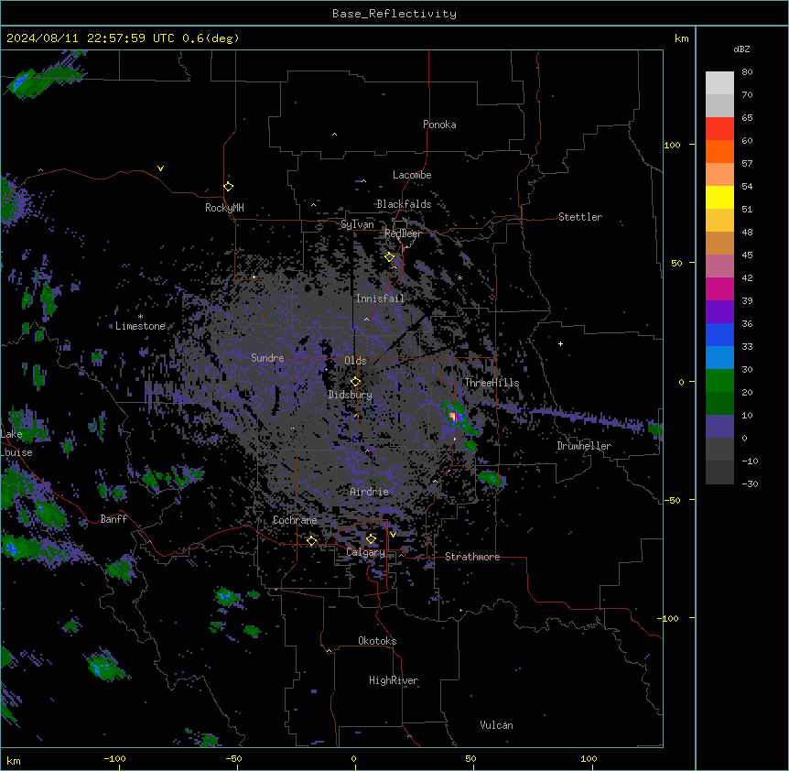Click the Base_Reflectivity title
This screenshot has width=789, height=771.
[394, 14]
